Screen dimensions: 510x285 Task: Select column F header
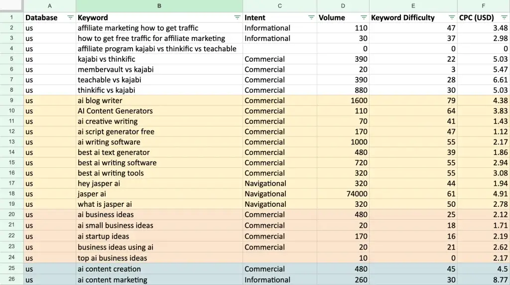[x=484, y=6]
